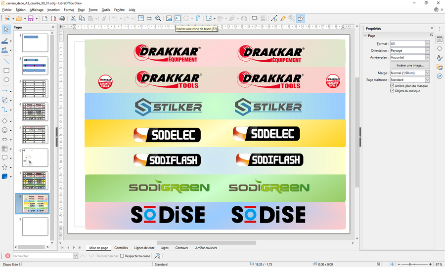445x267 pixels.
Task: Close the Propriétés sidebar deck
Action: point(432,28)
